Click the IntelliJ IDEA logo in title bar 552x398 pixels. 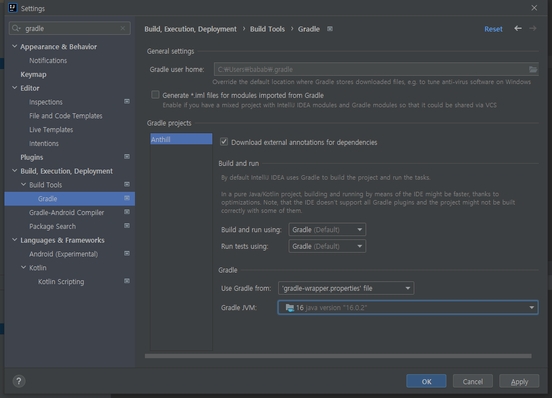click(13, 8)
